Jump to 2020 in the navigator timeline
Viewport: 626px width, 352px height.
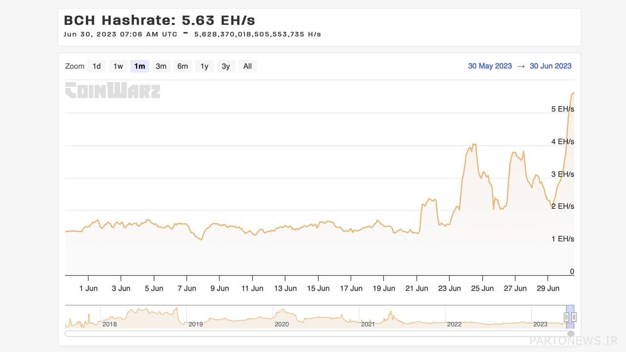[282, 324]
